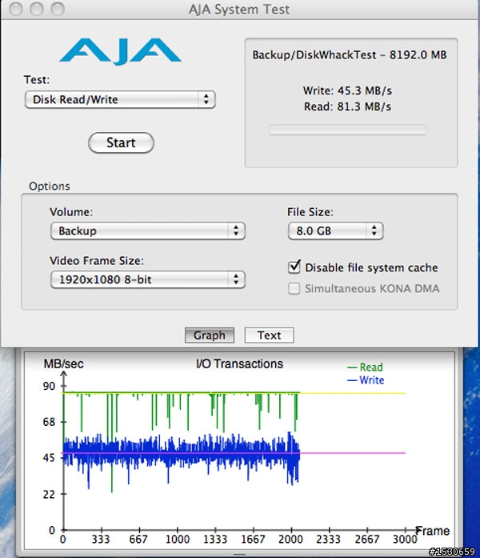Open the Test type dropdown
Screen dimensions: 480x558
[x=120, y=99]
